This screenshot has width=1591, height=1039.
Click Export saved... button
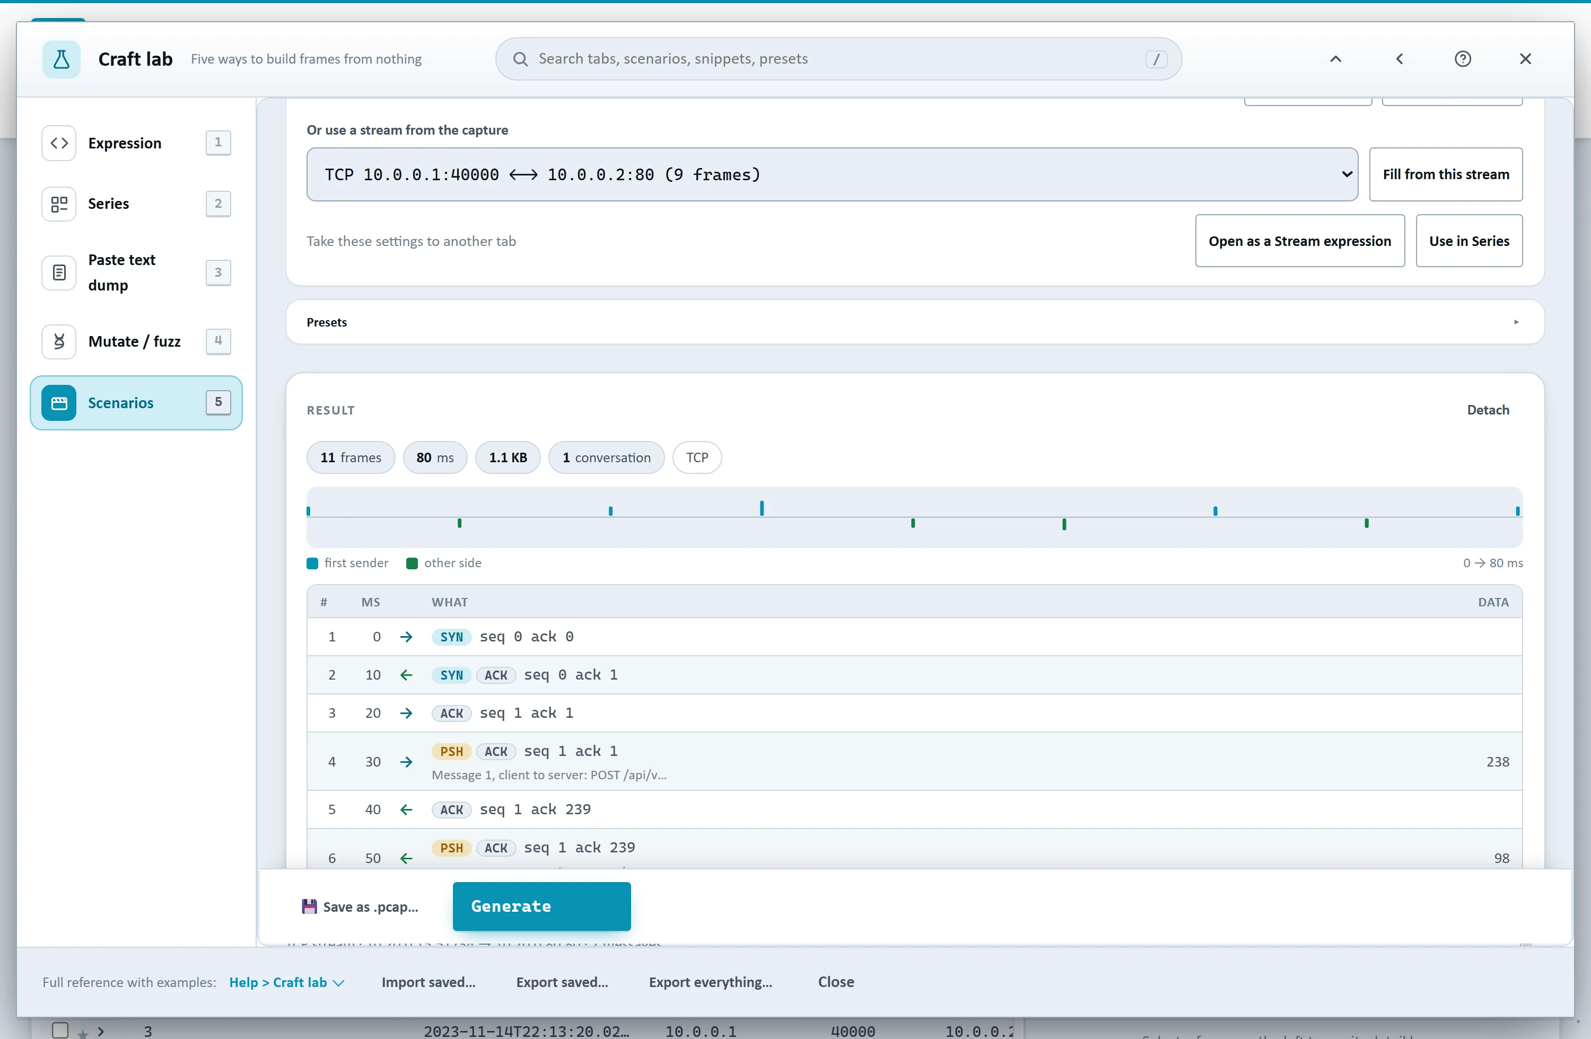tap(562, 982)
